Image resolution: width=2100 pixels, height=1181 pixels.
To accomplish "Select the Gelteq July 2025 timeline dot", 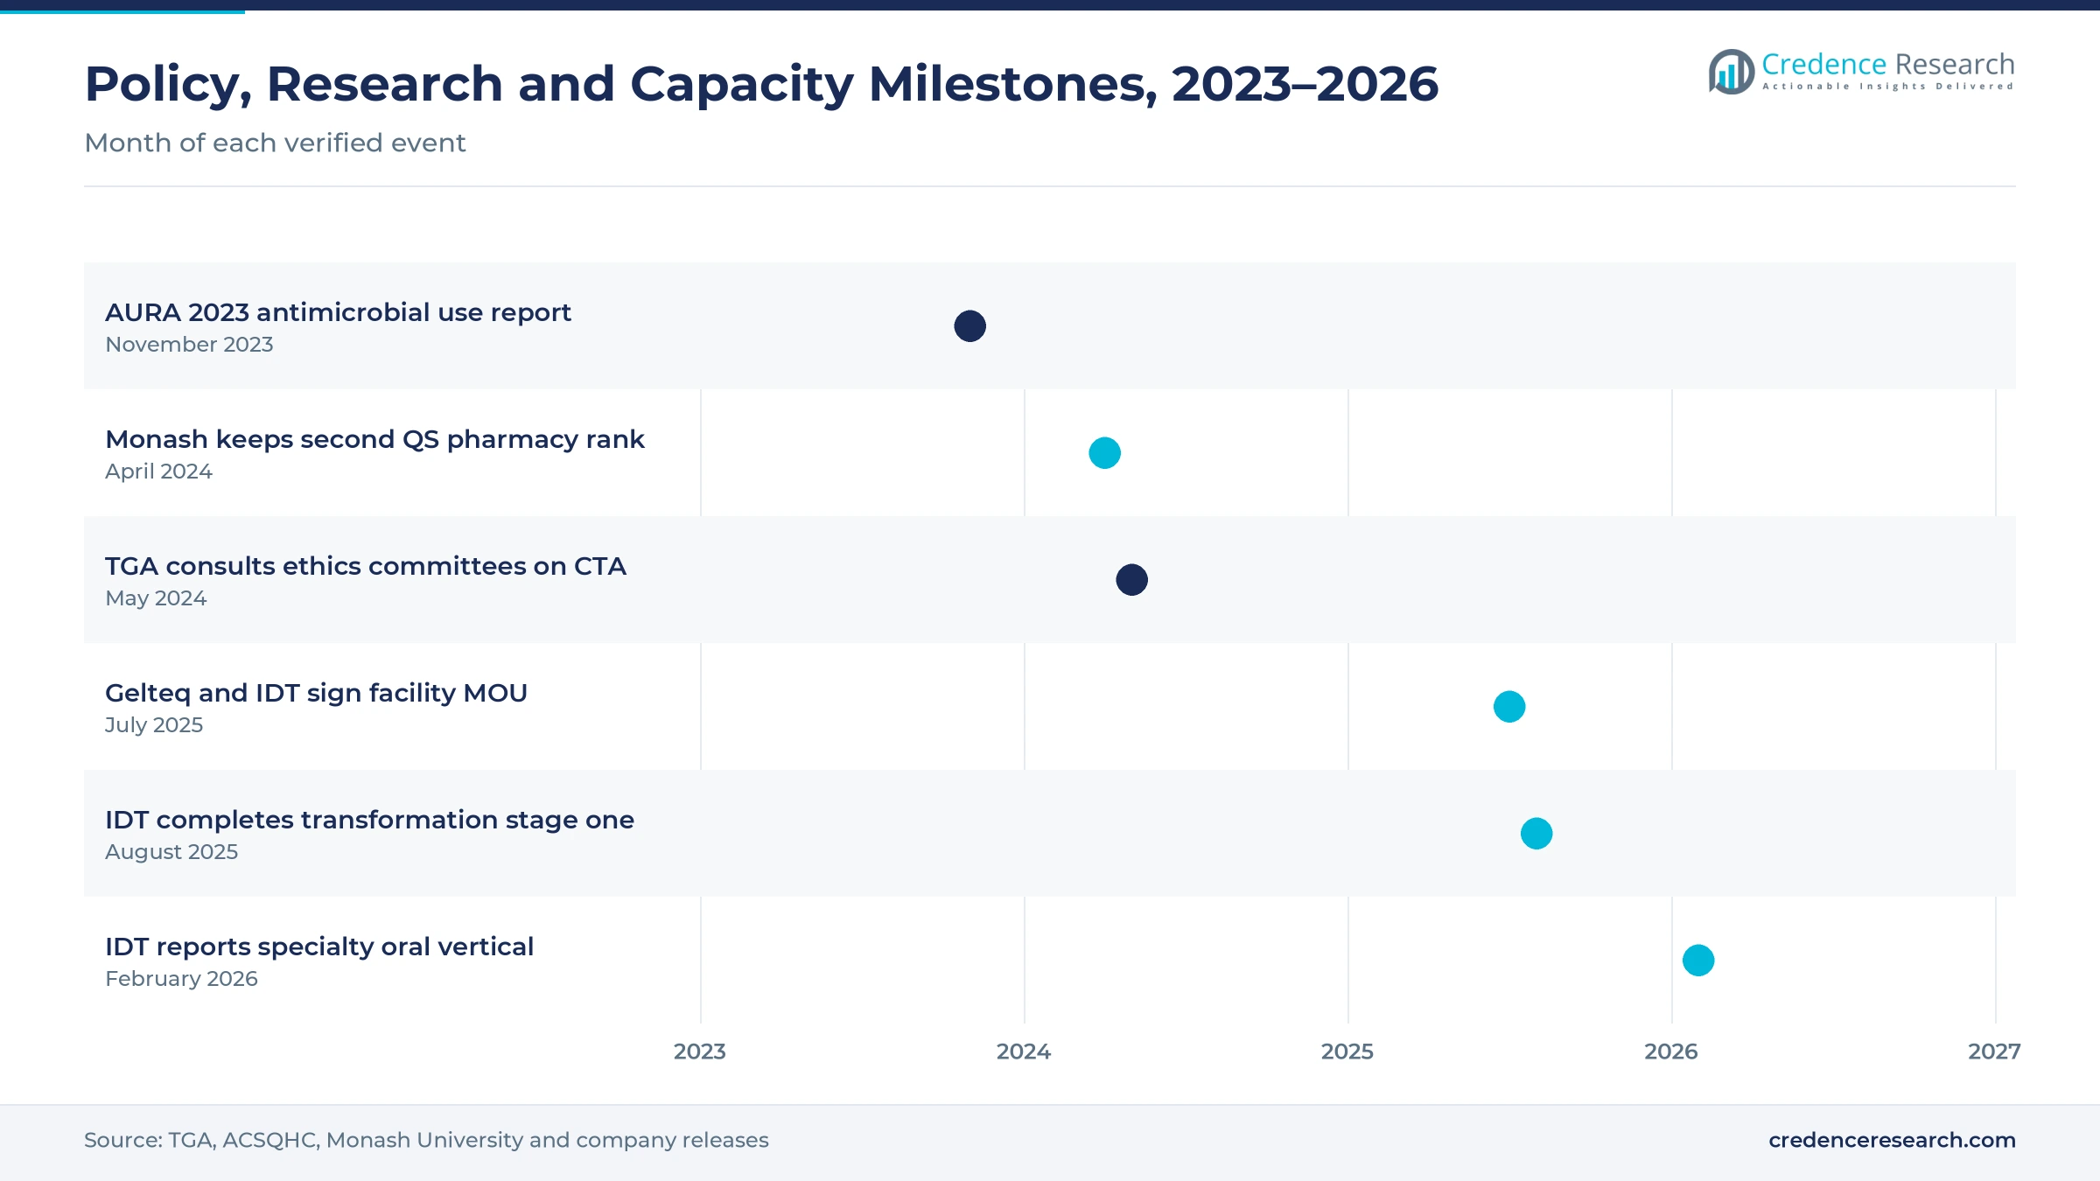I will pos(1509,707).
